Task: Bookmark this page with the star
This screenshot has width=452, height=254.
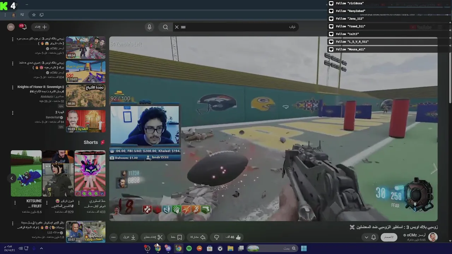Action: tap(34, 15)
